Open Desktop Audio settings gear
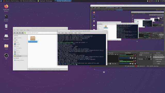165x93 pixels. tap(135, 58)
